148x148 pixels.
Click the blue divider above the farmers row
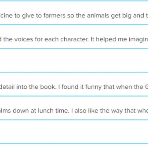74,1
